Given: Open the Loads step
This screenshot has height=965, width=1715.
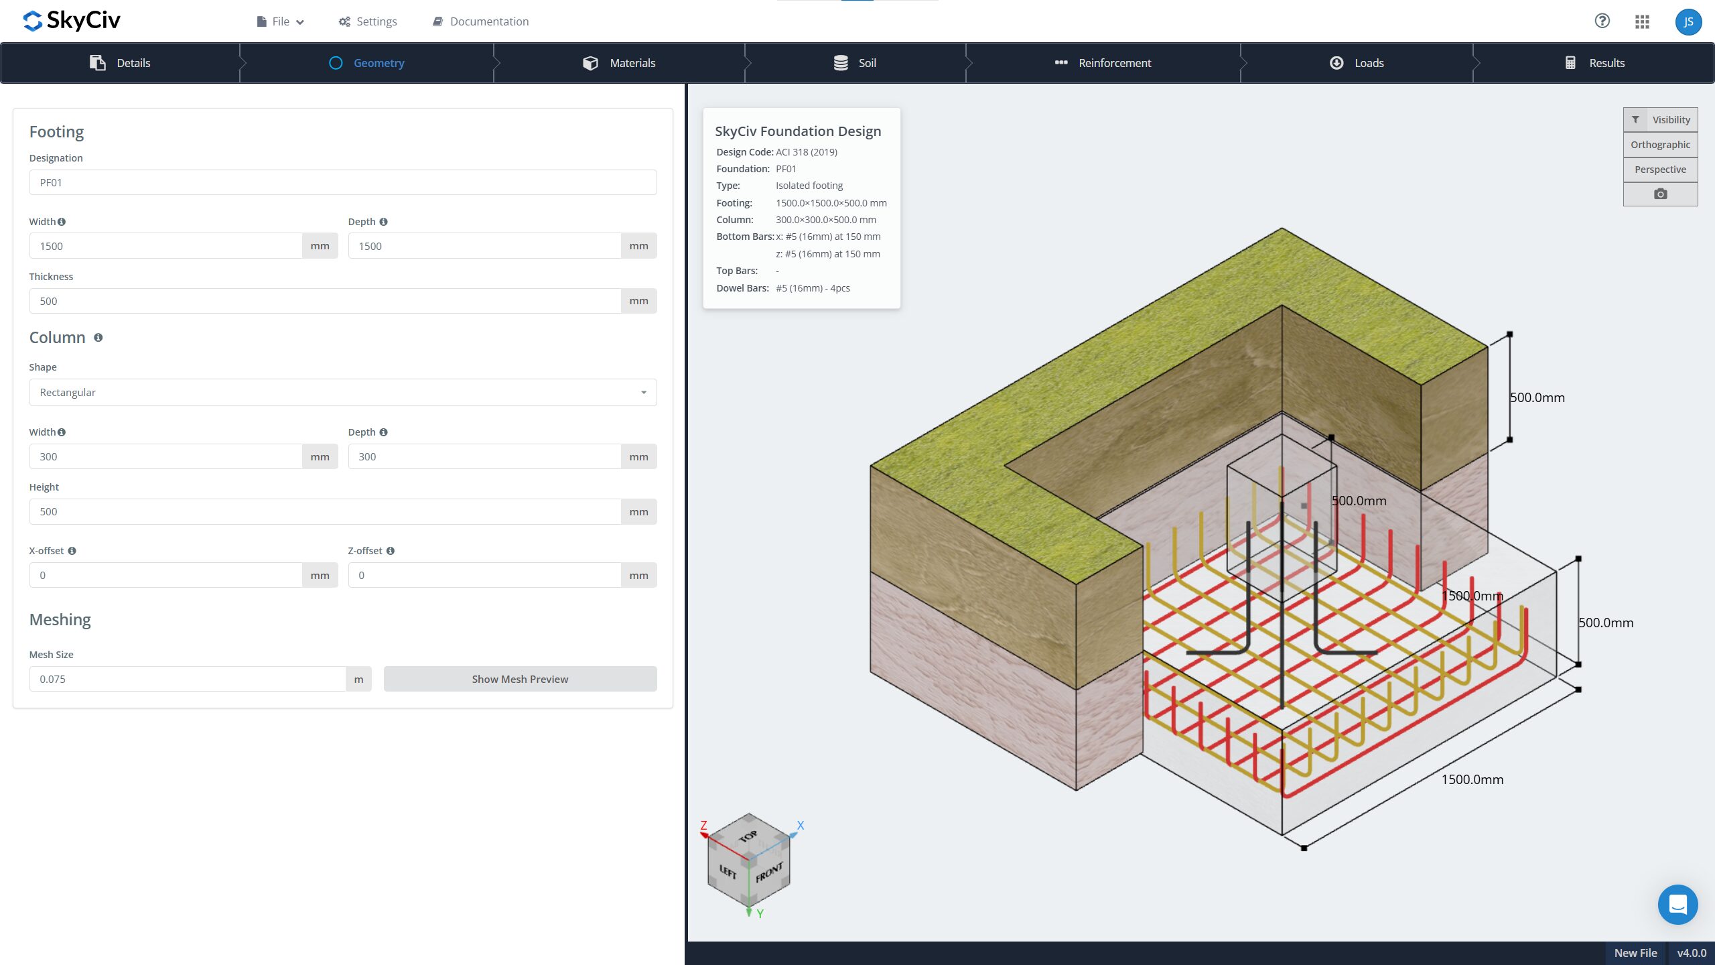Looking at the screenshot, I should click(x=1357, y=63).
